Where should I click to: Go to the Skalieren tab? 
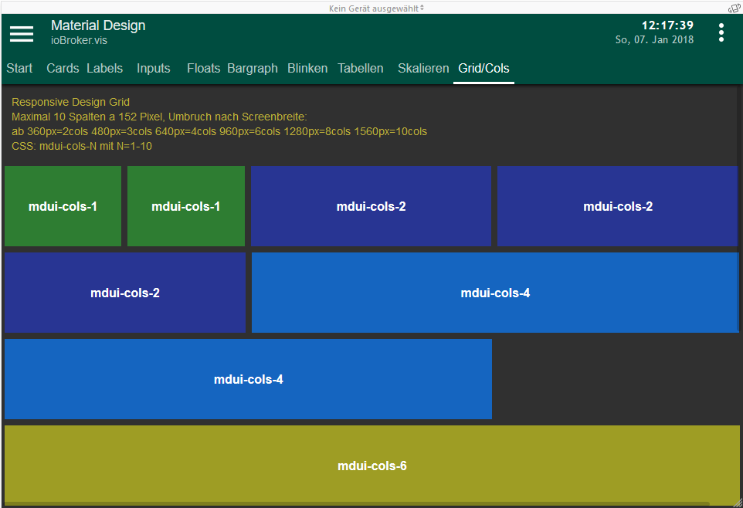tap(423, 69)
